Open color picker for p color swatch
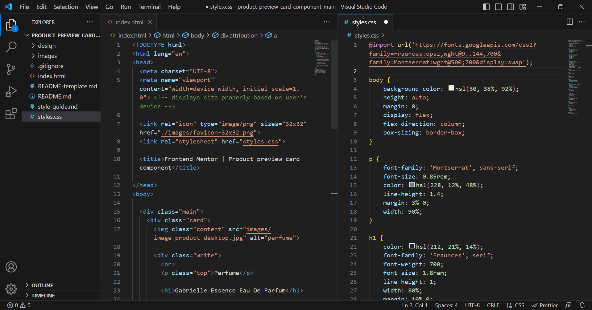Screen dimensions: 592x310 tap(412, 185)
